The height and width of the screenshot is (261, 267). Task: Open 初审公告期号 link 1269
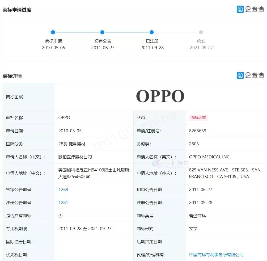pyautogui.click(x=63, y=190)
